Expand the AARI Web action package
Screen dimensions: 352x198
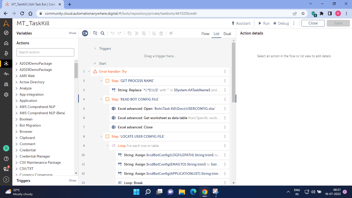point(17,76)
